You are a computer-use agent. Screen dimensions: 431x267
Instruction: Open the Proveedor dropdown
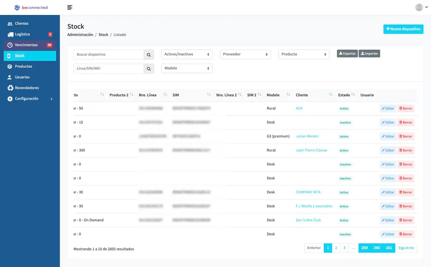tap(245, 54)
